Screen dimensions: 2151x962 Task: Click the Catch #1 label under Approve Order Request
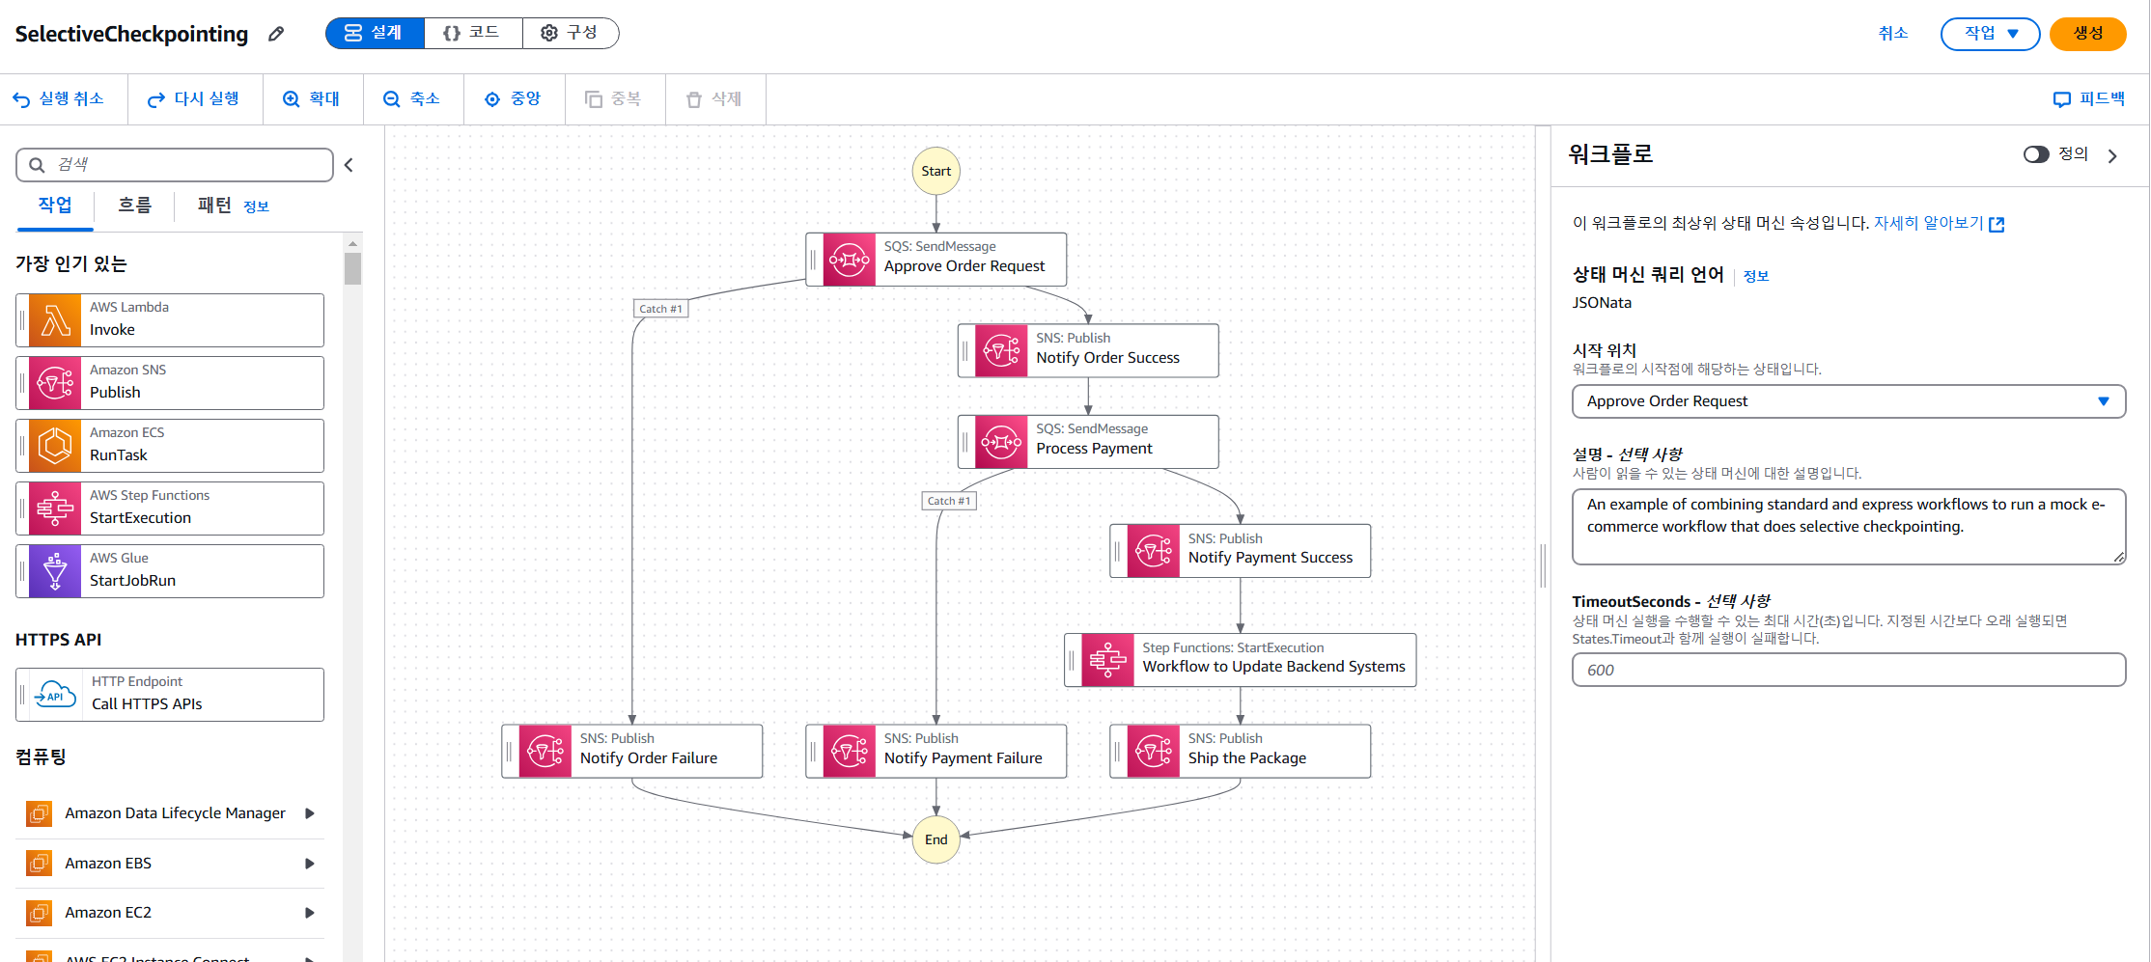[660, 309]
